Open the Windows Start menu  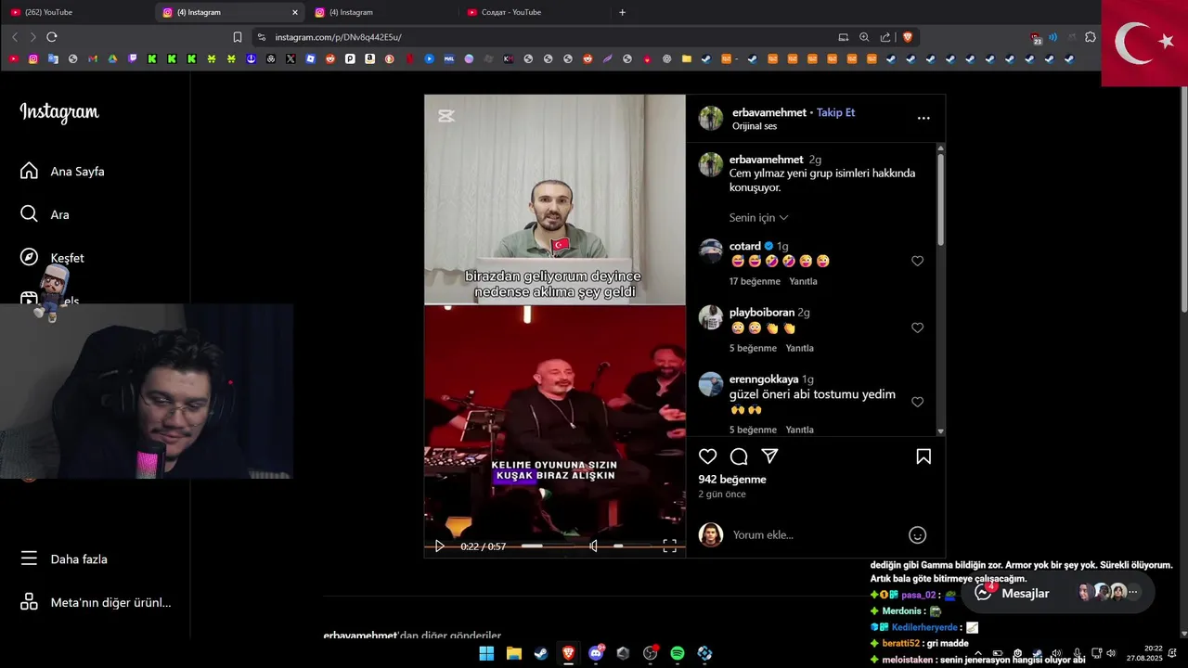(x=486, y=653)
